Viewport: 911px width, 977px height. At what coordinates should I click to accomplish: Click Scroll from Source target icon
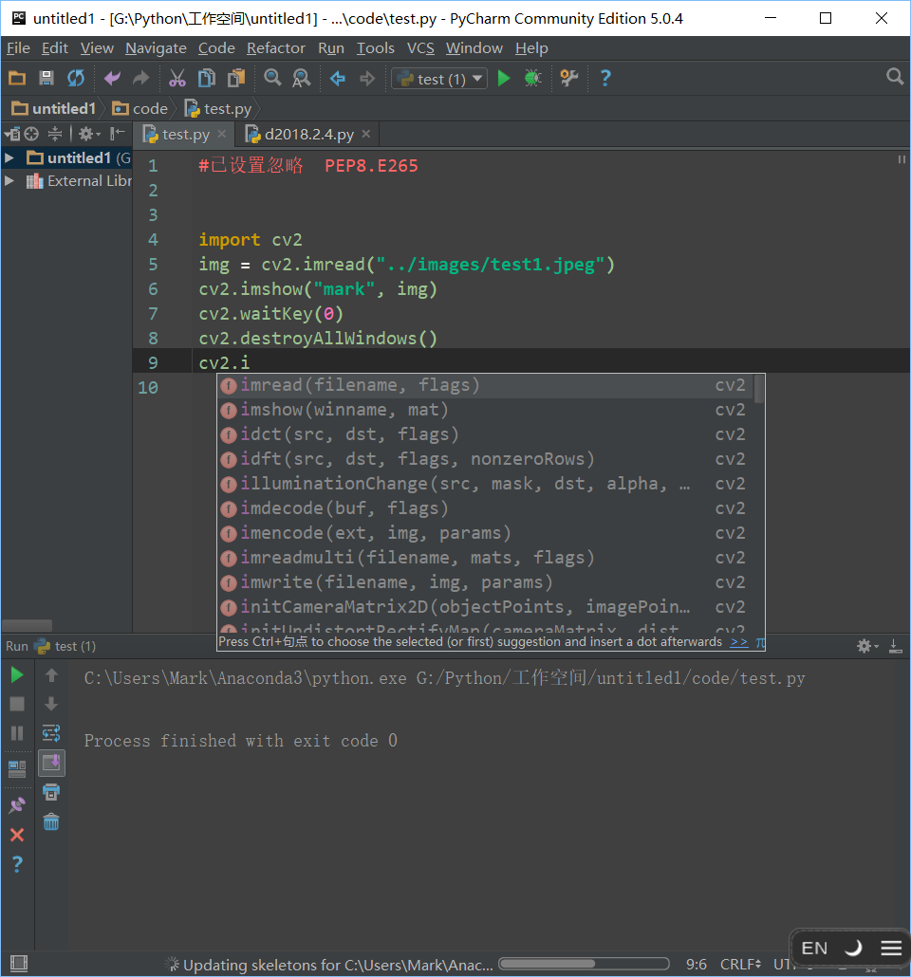(x=31, y=134)
